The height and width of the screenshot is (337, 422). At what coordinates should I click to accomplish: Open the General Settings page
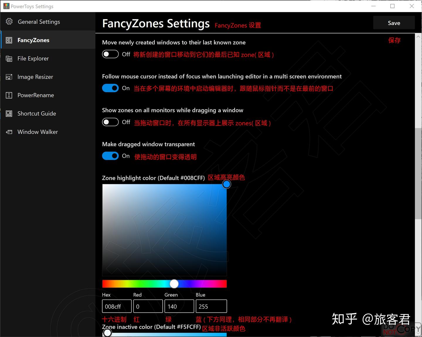(x=39, y=21)
